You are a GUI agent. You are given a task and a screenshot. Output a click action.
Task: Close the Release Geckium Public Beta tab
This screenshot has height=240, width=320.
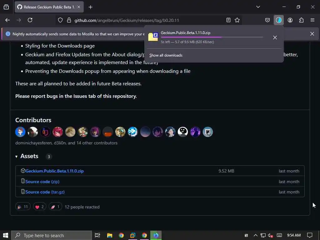coord(79,7)
